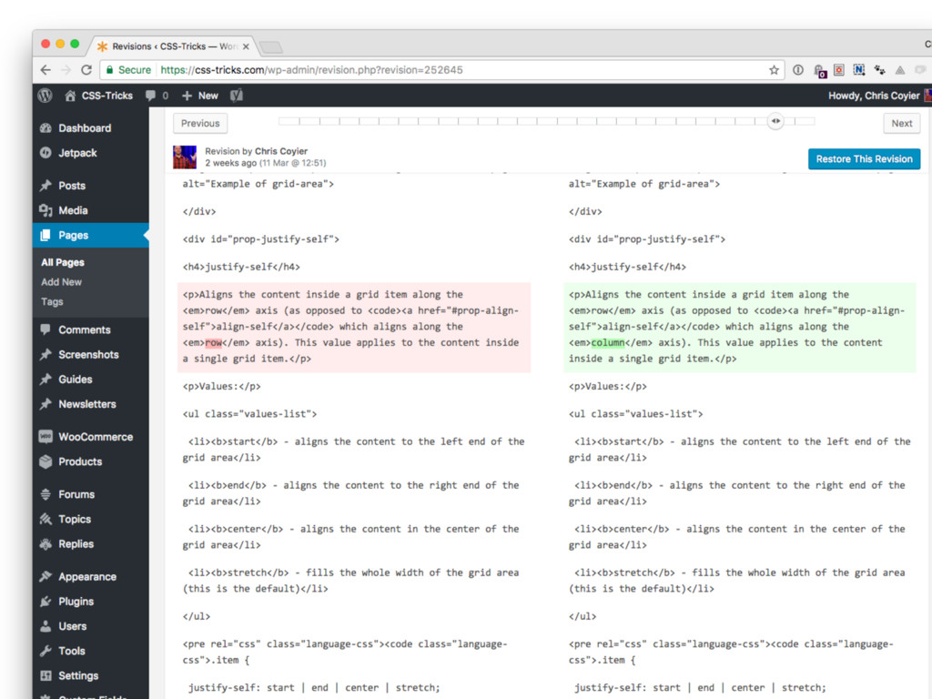Viewport: 932px width, 699px height.
Task: Click the Pages sidebar icon
Action: click(46, 236)
